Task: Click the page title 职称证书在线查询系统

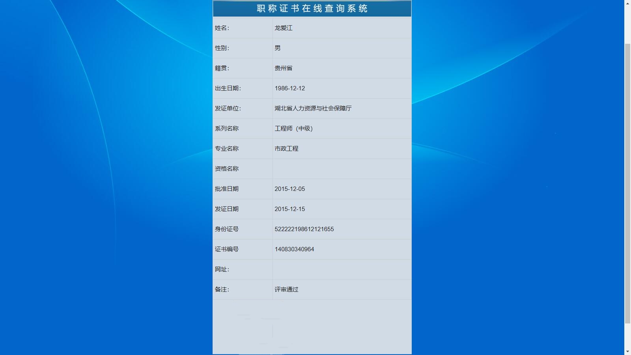Action: point(311,8)
